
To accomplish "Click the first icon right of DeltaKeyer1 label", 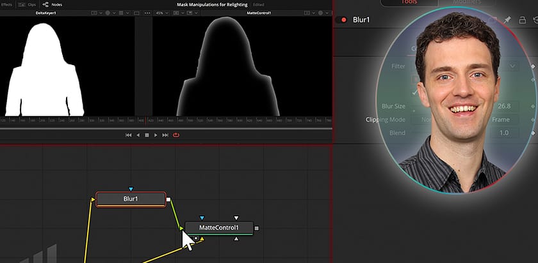I will (x=94, y=13).
